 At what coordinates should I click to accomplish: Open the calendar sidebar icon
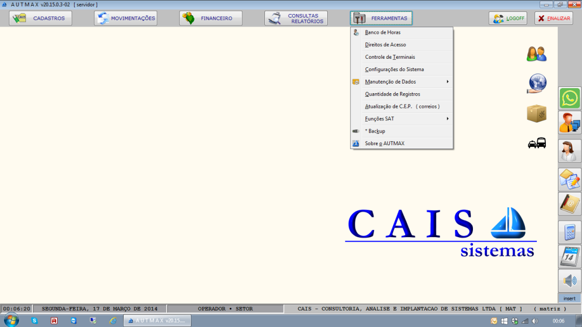point(570,256)
